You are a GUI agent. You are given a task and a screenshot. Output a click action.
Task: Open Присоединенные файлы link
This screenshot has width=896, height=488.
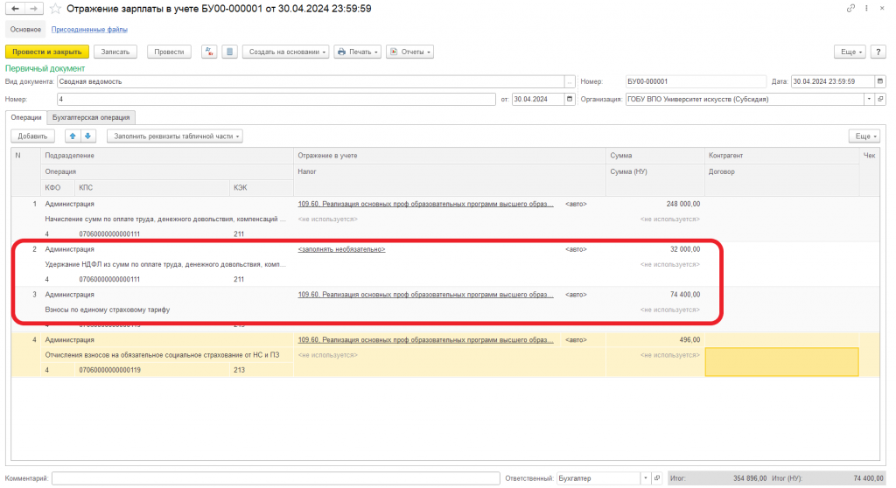point(89,29)
